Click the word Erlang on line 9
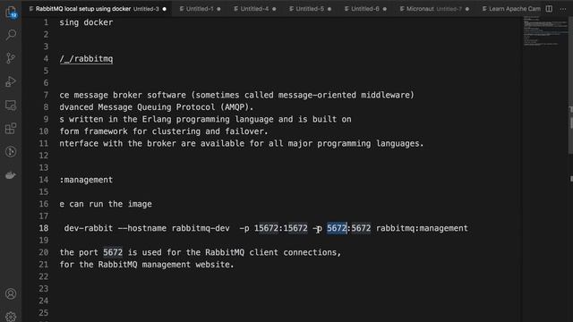Image resolution: width=573 pixels, height=322 pixels. [x=157, y=119]
